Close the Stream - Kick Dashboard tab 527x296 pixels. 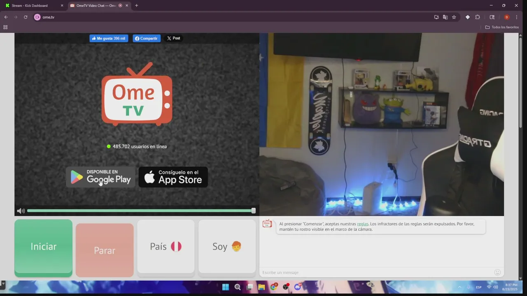(62, 6)
